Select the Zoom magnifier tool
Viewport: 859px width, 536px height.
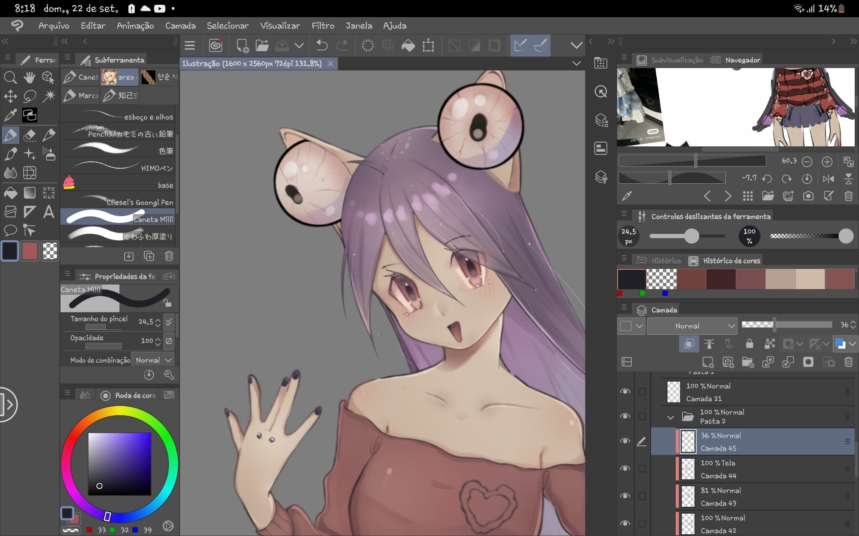click(x=10, y=78)
